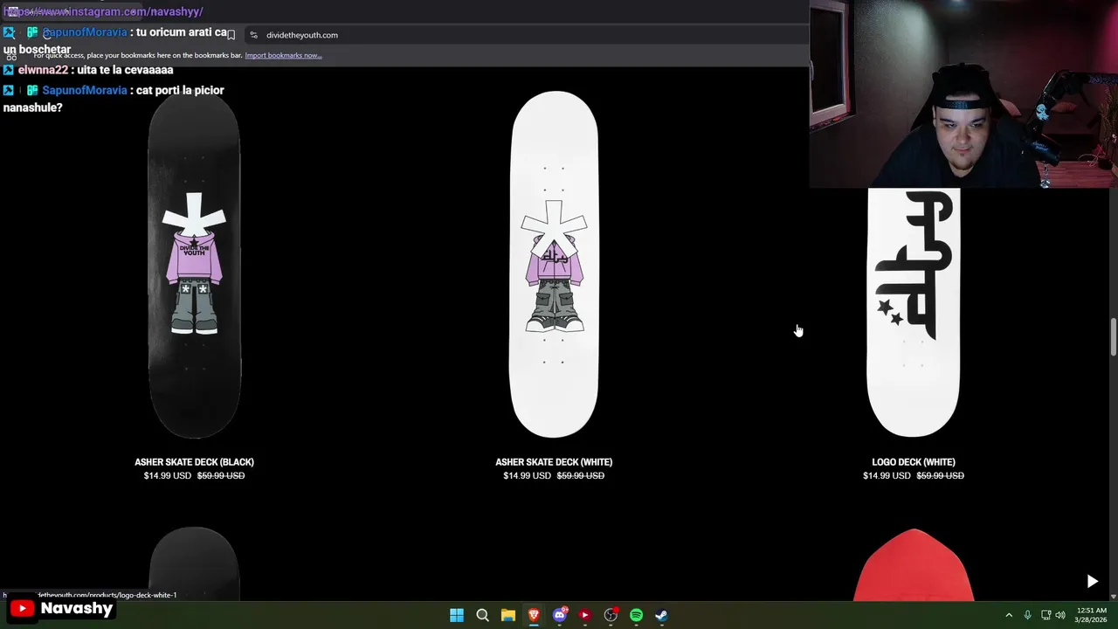Open the clock showing 12:51 AM

click(x=1092, y=615)
